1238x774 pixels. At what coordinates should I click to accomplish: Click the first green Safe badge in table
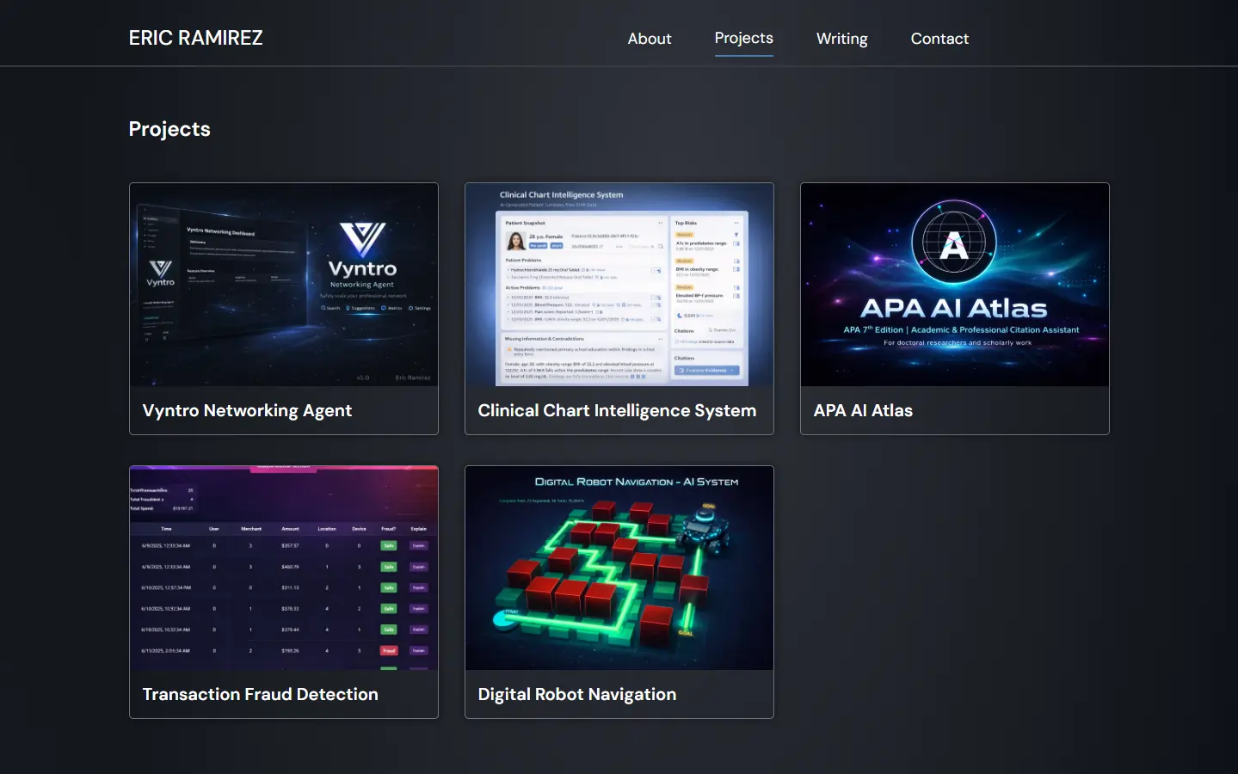[x=389, y=546]
